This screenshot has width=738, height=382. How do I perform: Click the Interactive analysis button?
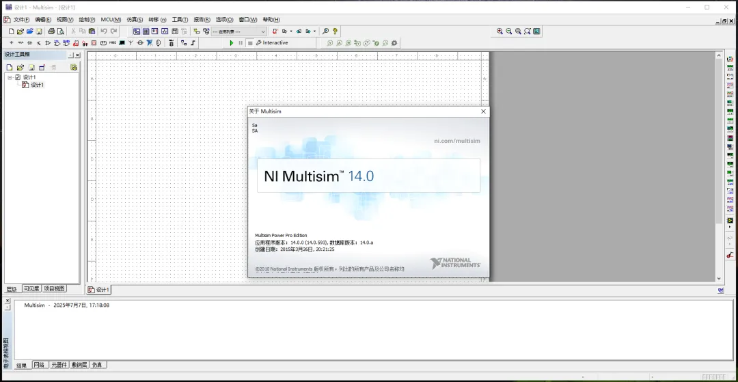click(273, 43)
